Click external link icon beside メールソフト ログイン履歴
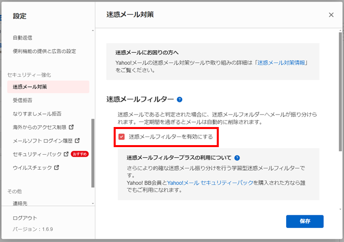The height and width of the screenshot is (242, 344). 77,141
